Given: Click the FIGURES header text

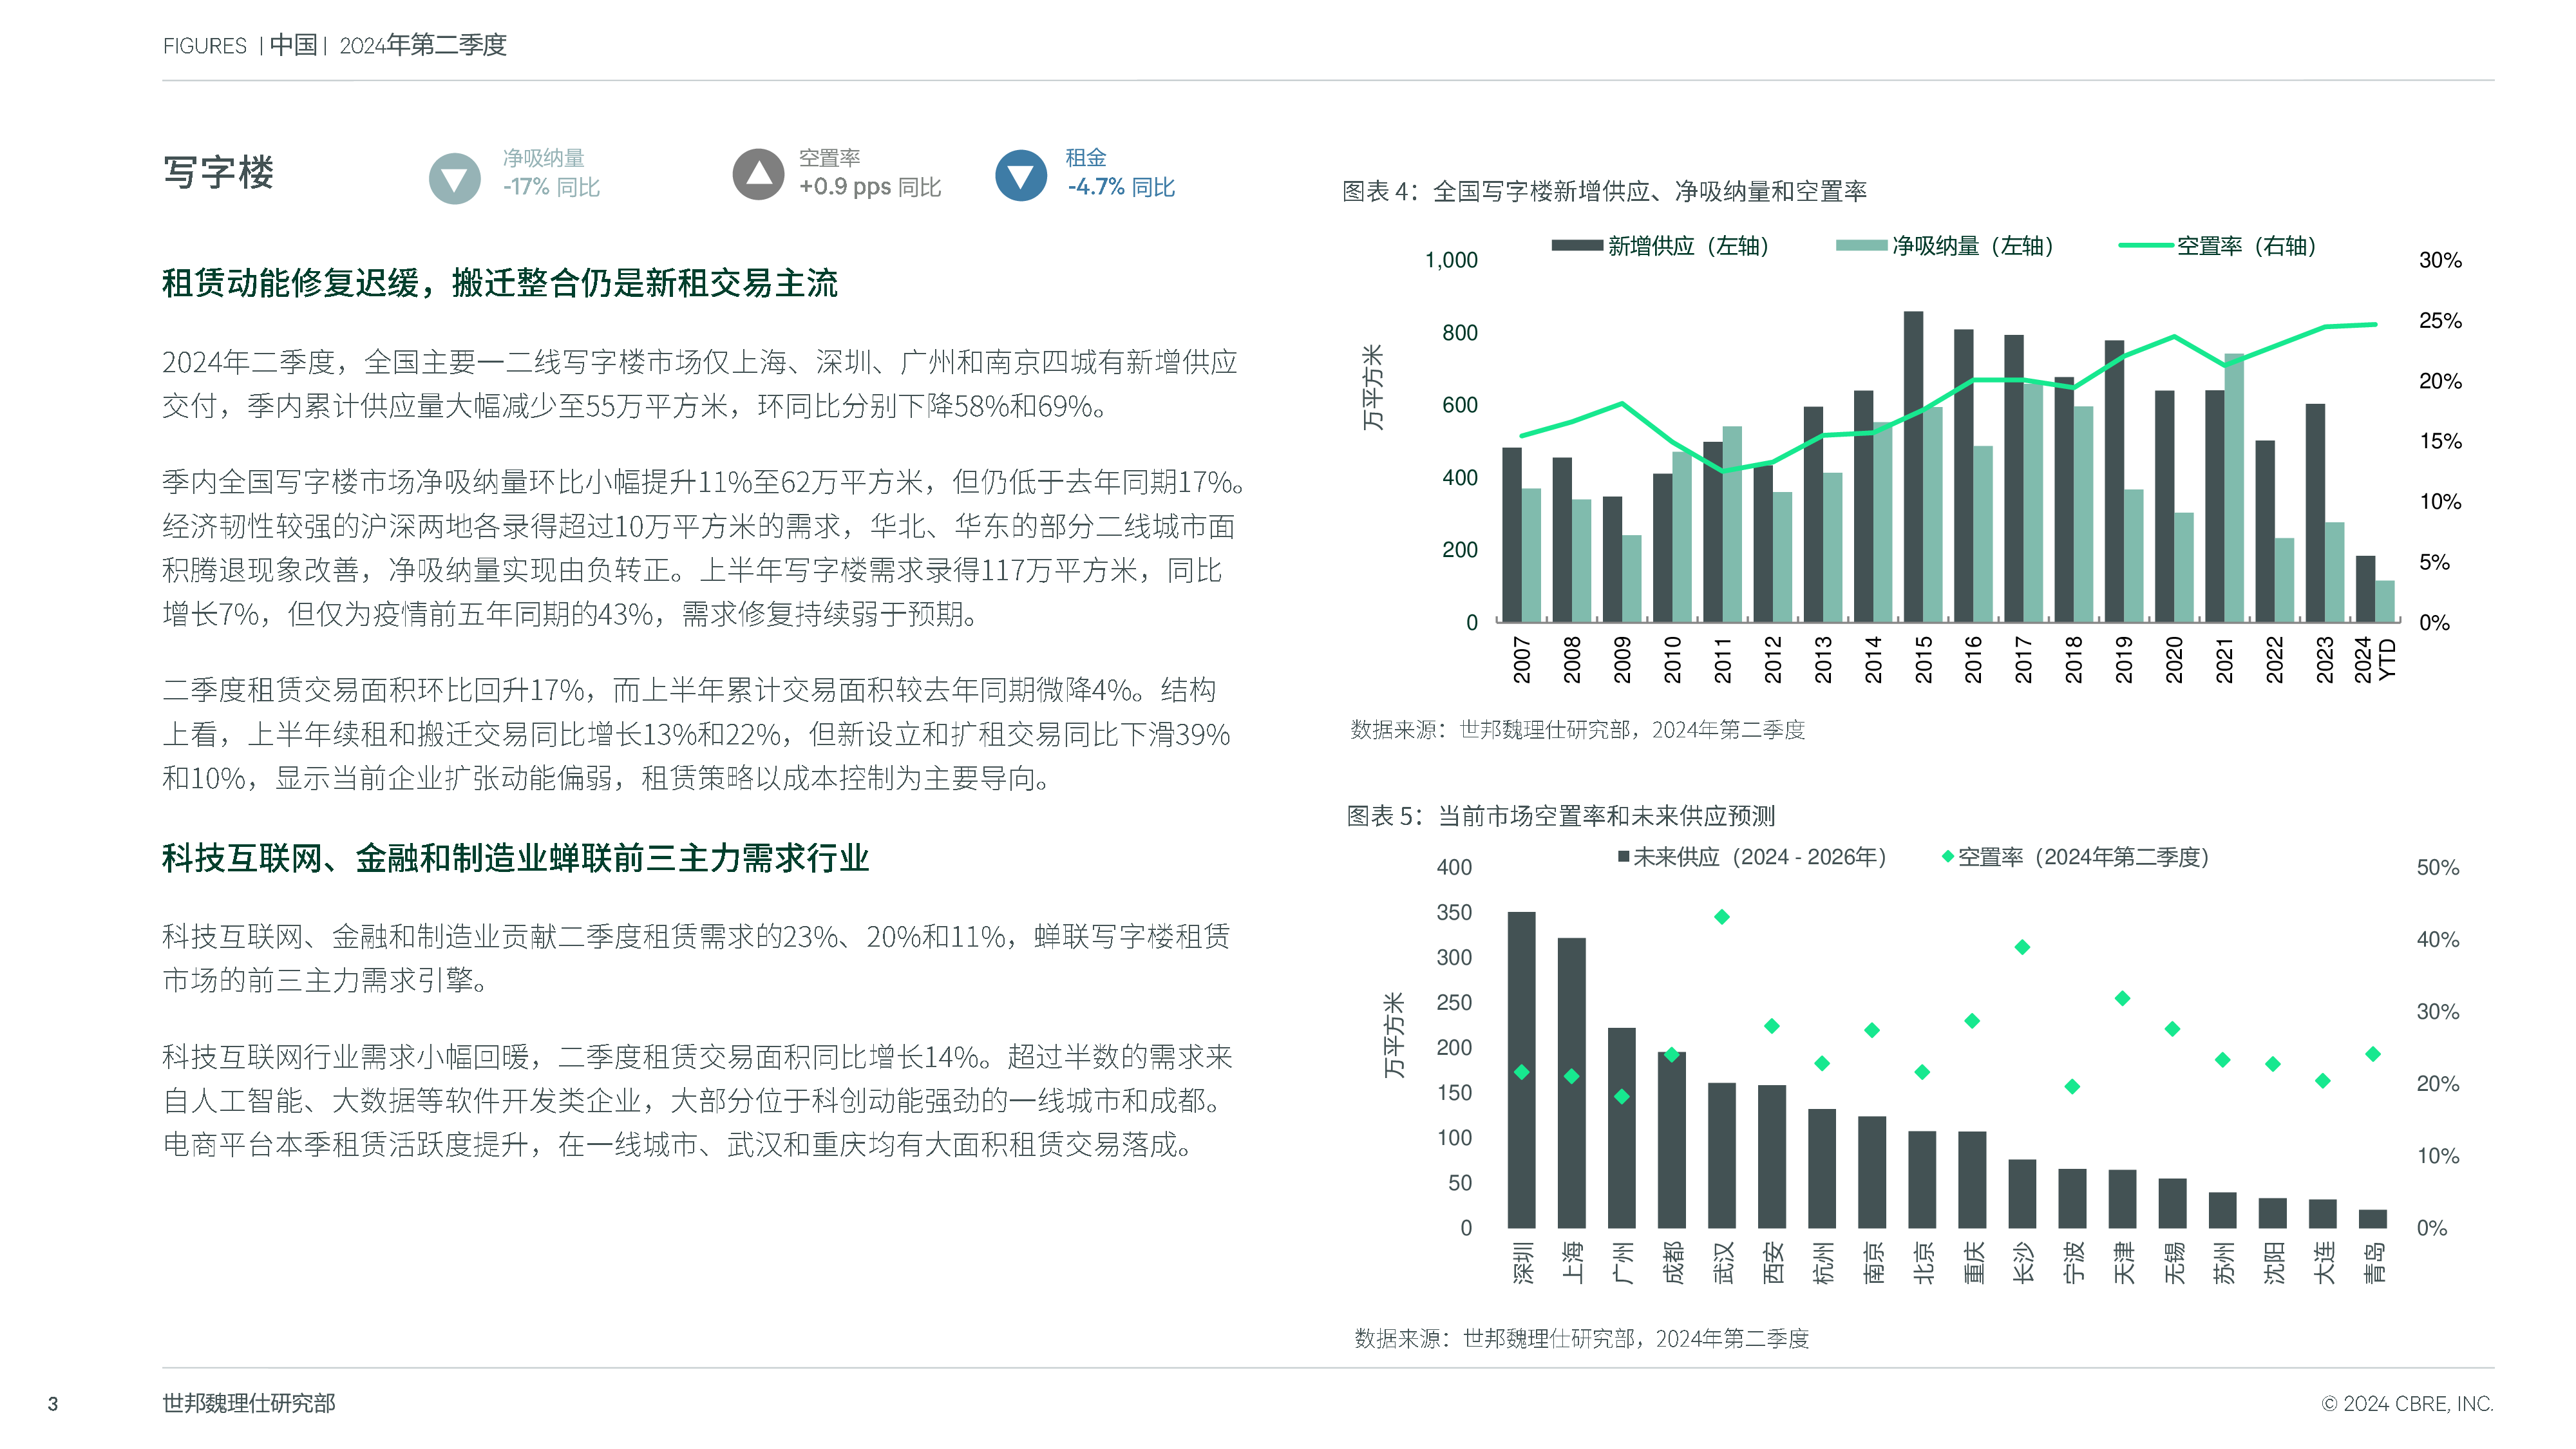Looking at the screenshot, I should pyautogui.click(x=204, y=46).
